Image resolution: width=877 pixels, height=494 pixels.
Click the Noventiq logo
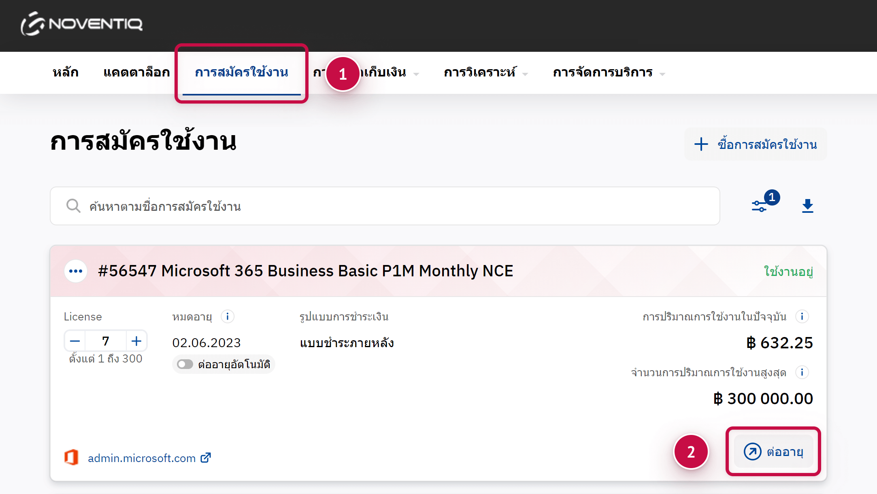81,24
